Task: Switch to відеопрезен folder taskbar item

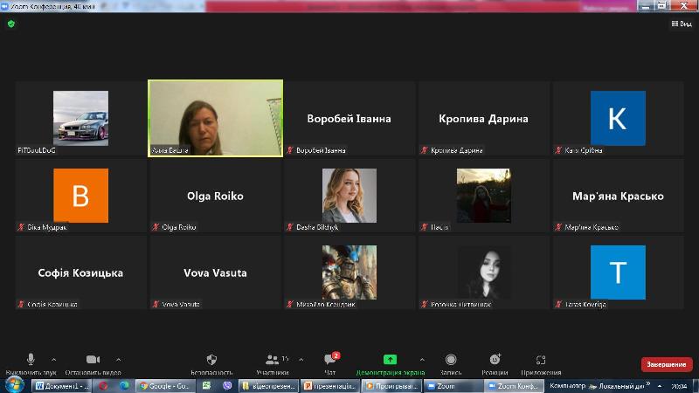Action: pos(268,386)
